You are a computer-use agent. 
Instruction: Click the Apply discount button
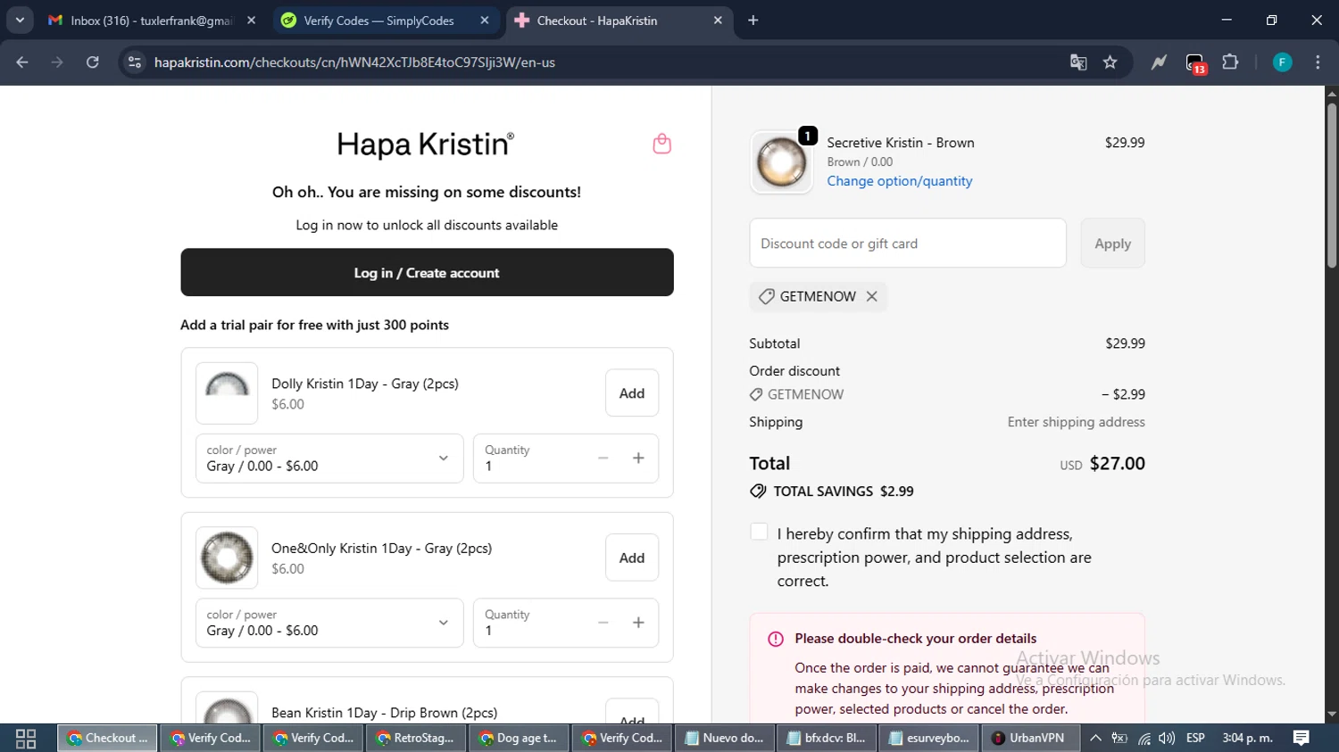pyautogui.click(x=1112, y=243)
